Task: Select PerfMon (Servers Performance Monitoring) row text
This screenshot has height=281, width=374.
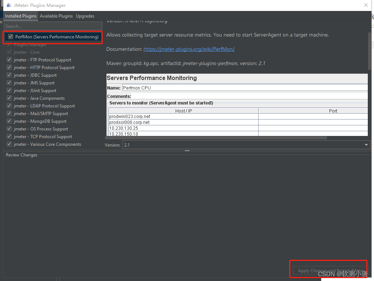Action: pyautogui.click(x=57, y=37)
